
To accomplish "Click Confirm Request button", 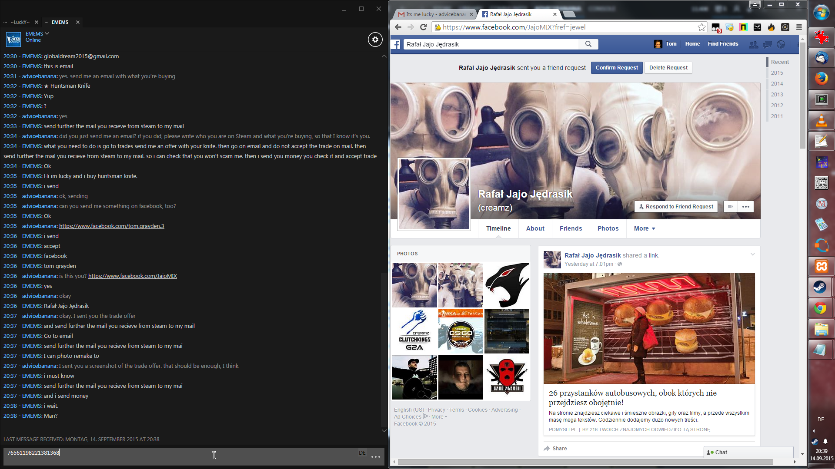I will (616, 68).
